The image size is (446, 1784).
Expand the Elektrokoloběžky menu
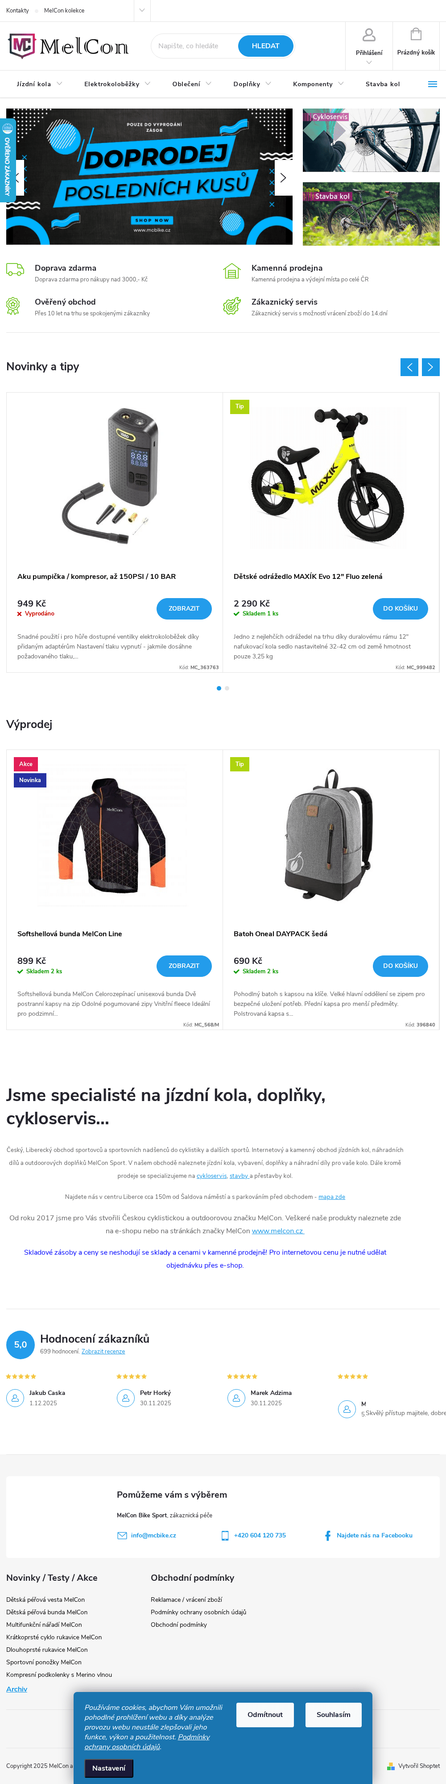117,84
